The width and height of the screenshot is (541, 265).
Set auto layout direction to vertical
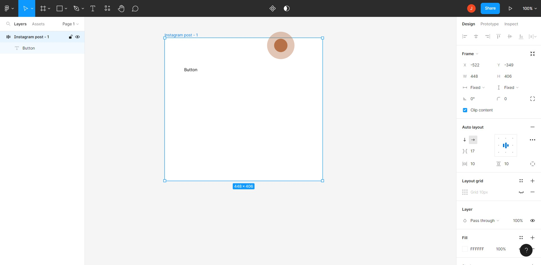pos(465,140)
